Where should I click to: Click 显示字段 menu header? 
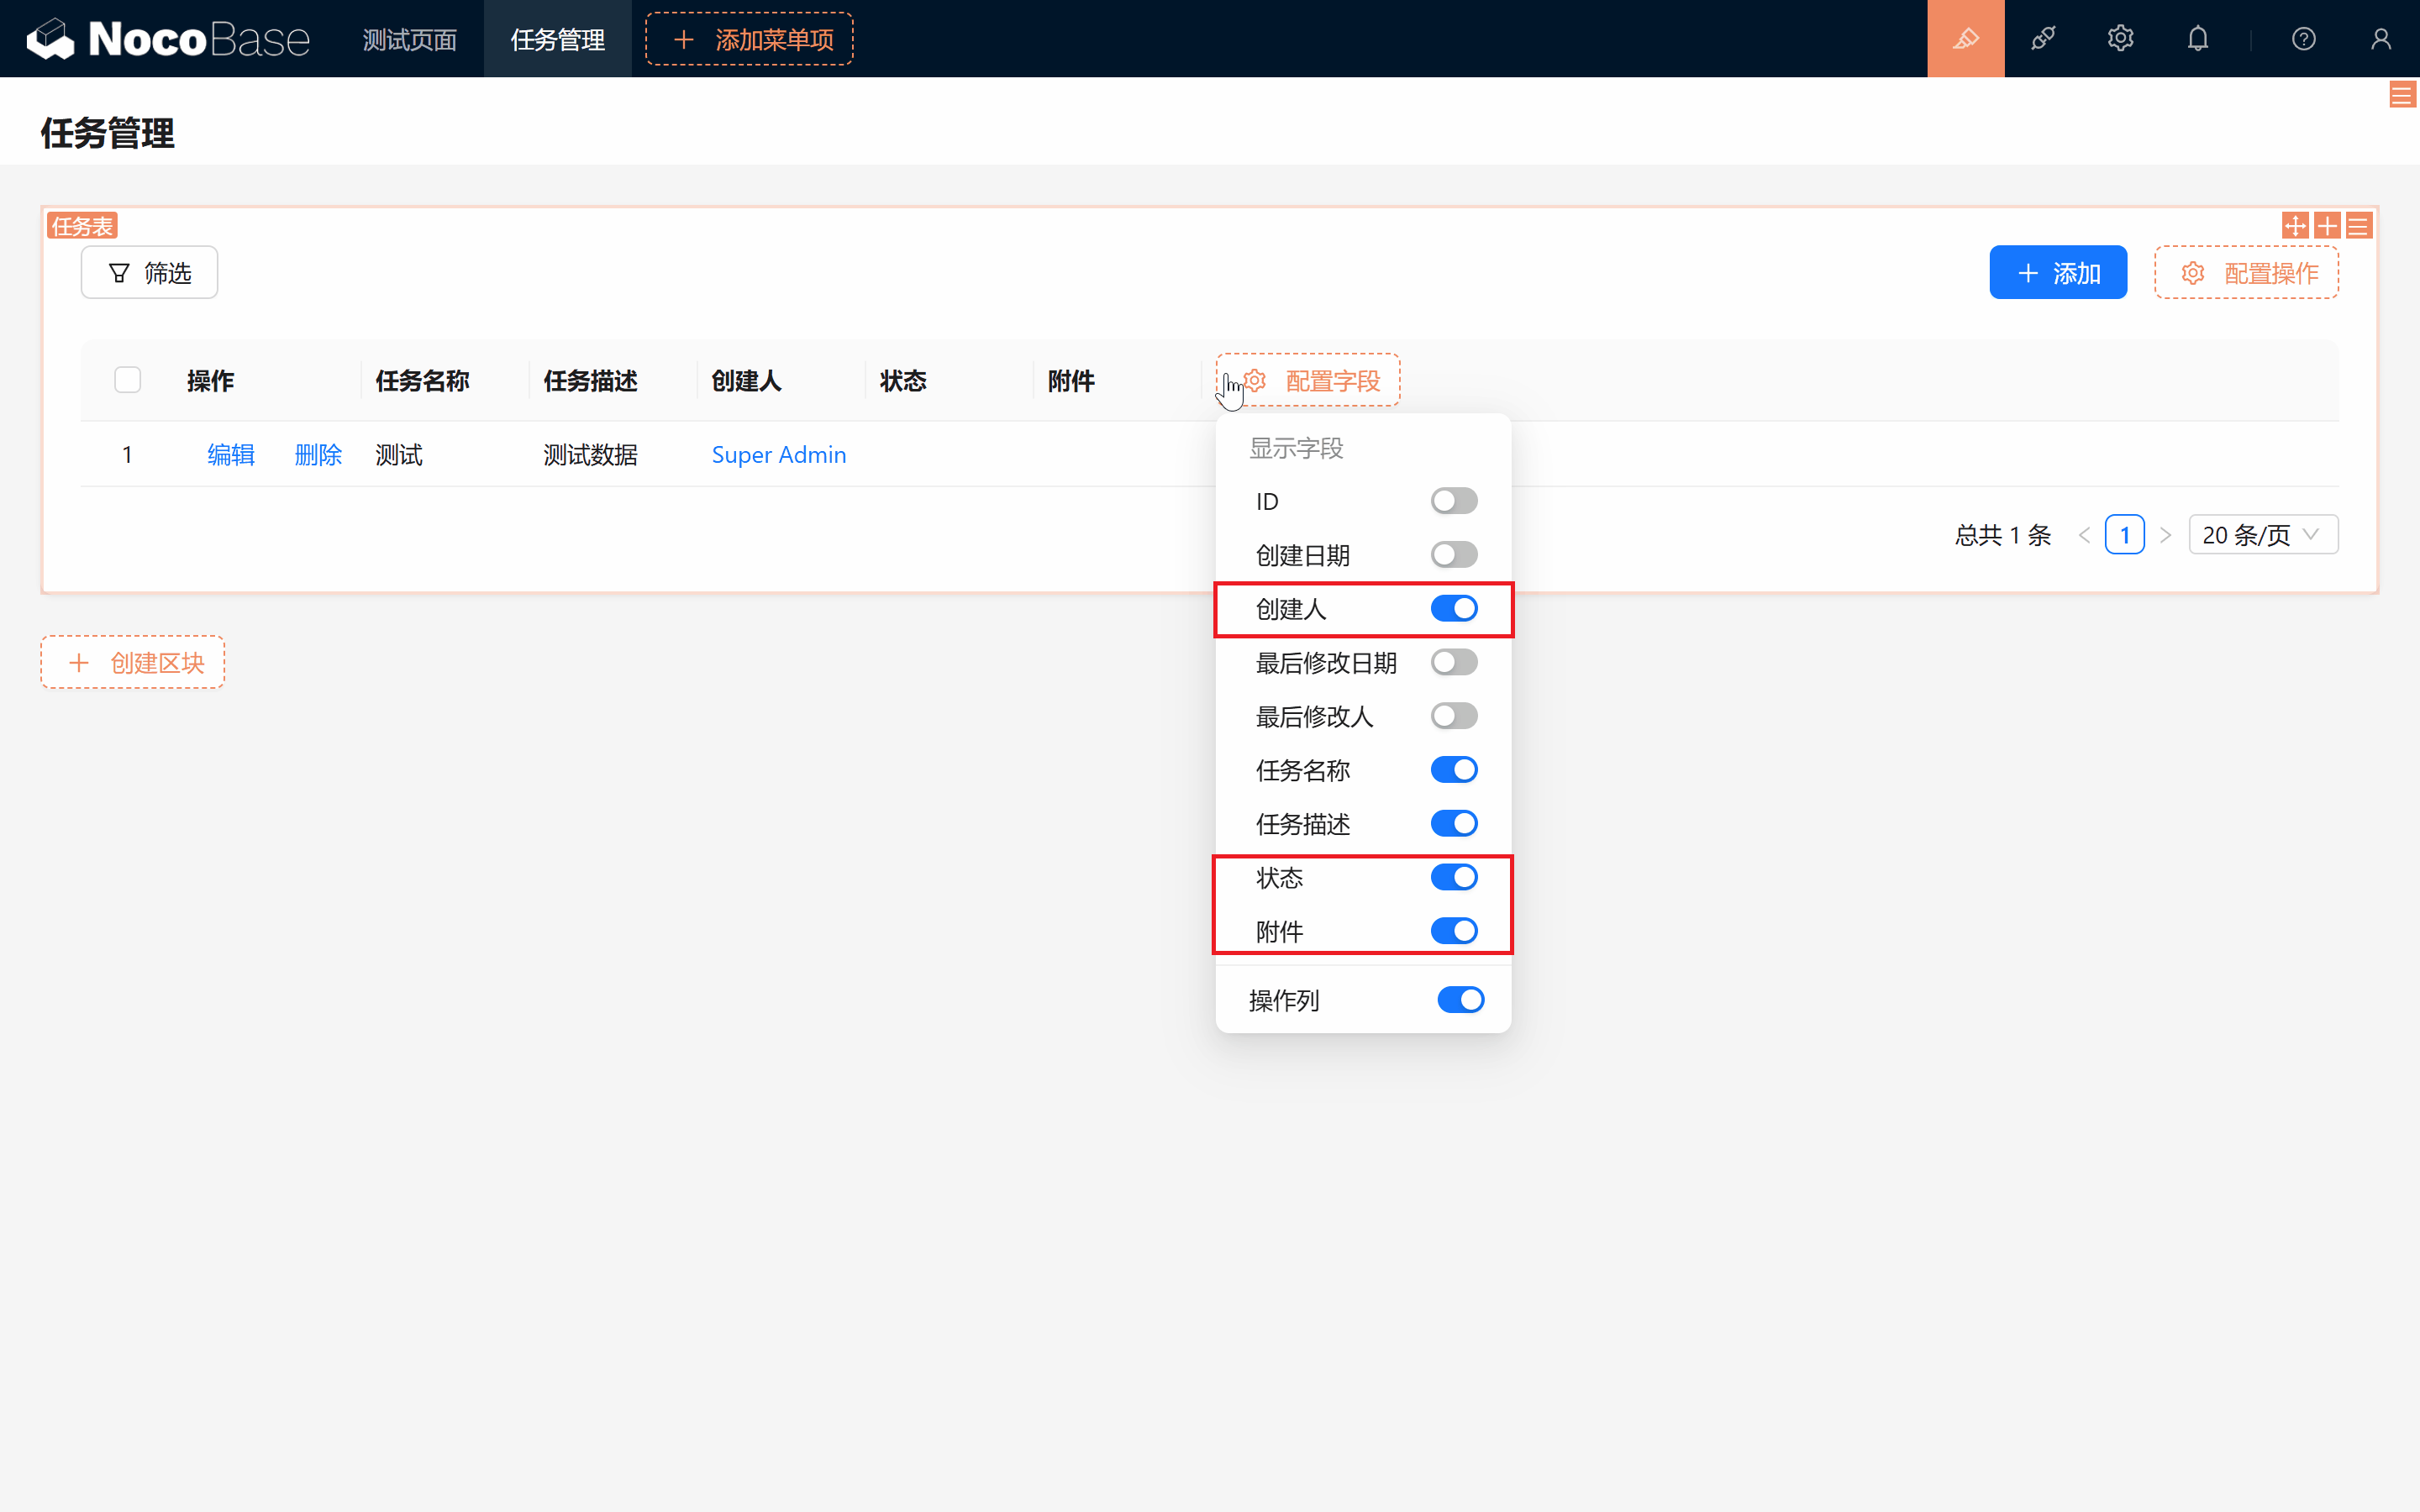[x=1296, y=448]
